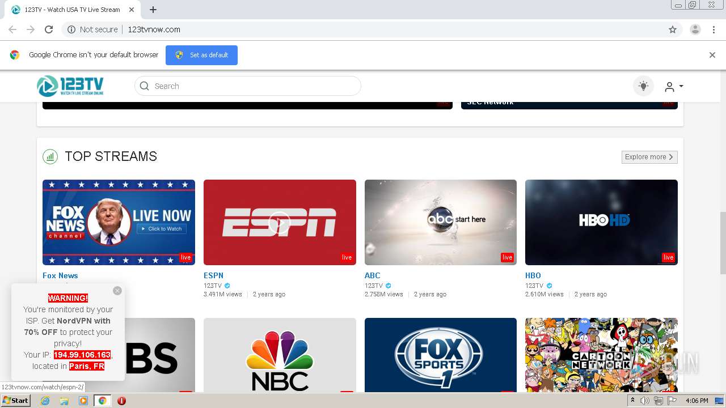
Task: Launch Internet Explorer from taskbar
Action: [x=45, y=401]
